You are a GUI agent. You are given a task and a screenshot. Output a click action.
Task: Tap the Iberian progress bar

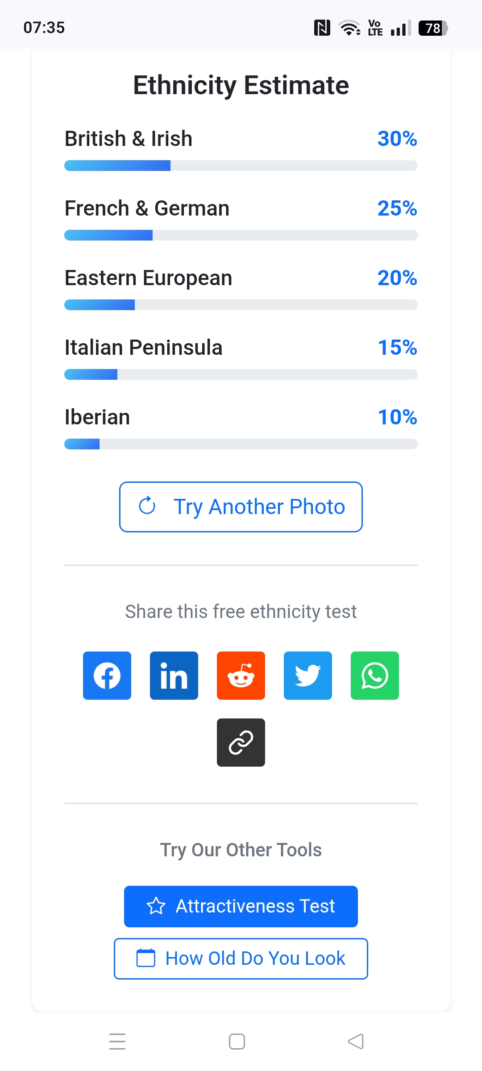pos(241,444)
